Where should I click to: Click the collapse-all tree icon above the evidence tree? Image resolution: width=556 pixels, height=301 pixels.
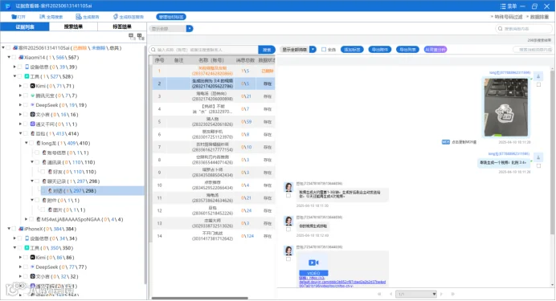pyautogui.click(x=131, y=36)
